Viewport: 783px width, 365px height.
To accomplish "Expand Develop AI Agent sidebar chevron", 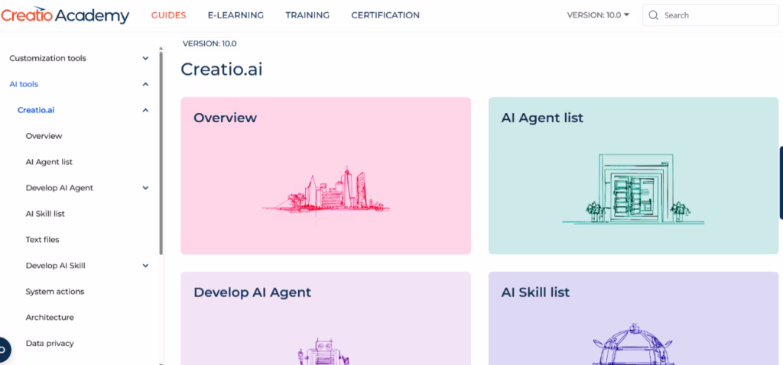I will tap(145, 188).
